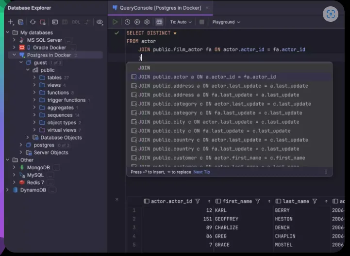Toggle the in-editor results button
The image size is (350, 256).
point(159,22)
